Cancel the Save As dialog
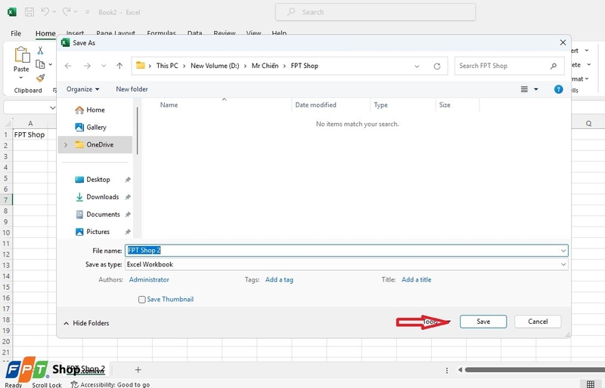The width and height of the screenshot is (605, 388). click(538, 322)
